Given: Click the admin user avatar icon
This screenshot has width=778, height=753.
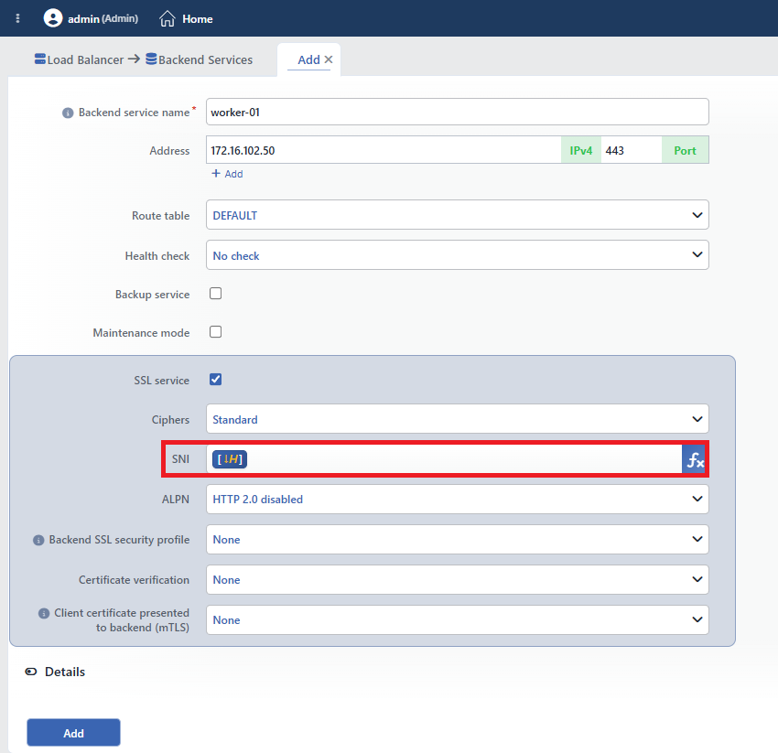Looking at the screenshot, I should tap(53, 18).
